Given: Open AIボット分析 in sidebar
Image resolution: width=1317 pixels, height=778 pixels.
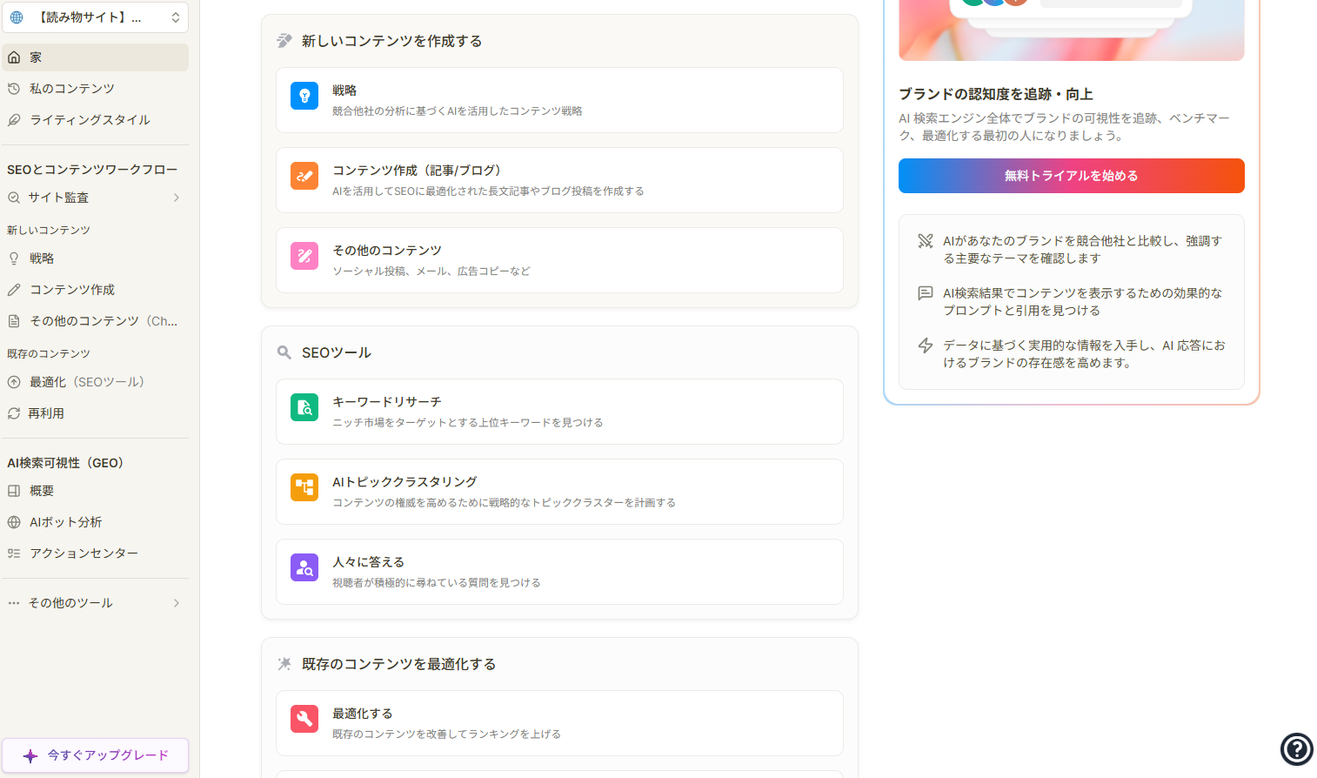Looking at the screenshot, I should tap(65, 522).
